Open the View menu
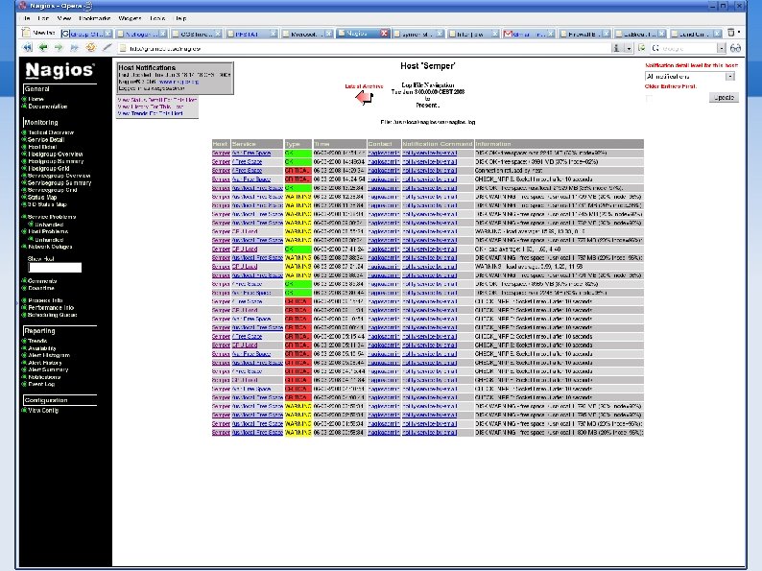This screenshot has width=762, height=571. point(64,18)
